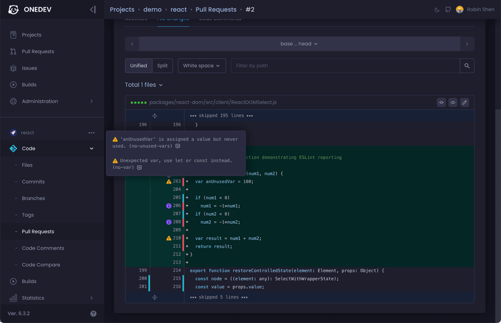Open the GitHub-style cat icon in header
This screenshot has height=323, width=501.
click(x=448, y=10)
